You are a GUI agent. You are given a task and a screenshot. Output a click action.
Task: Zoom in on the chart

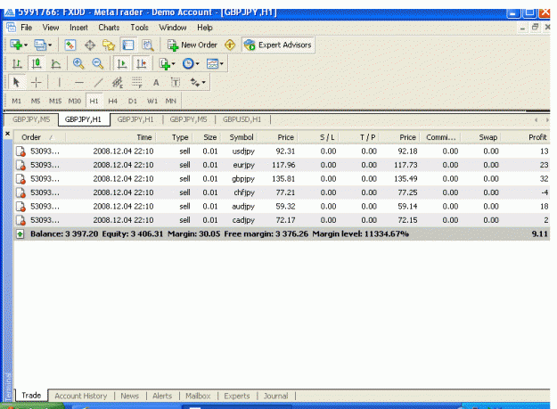tap(78, 64)
